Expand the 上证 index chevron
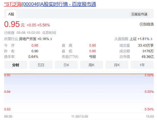The image size is (157, 120). [152, 39]
